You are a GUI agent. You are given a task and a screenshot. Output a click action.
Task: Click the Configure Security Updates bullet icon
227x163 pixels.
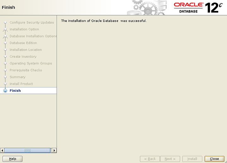(x=5, y=22)
